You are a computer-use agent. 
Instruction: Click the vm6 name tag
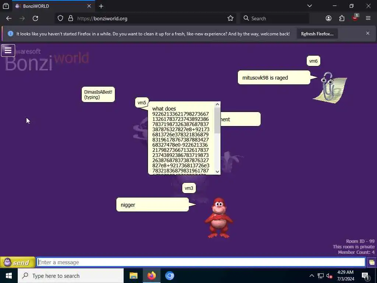click(313, 61)
